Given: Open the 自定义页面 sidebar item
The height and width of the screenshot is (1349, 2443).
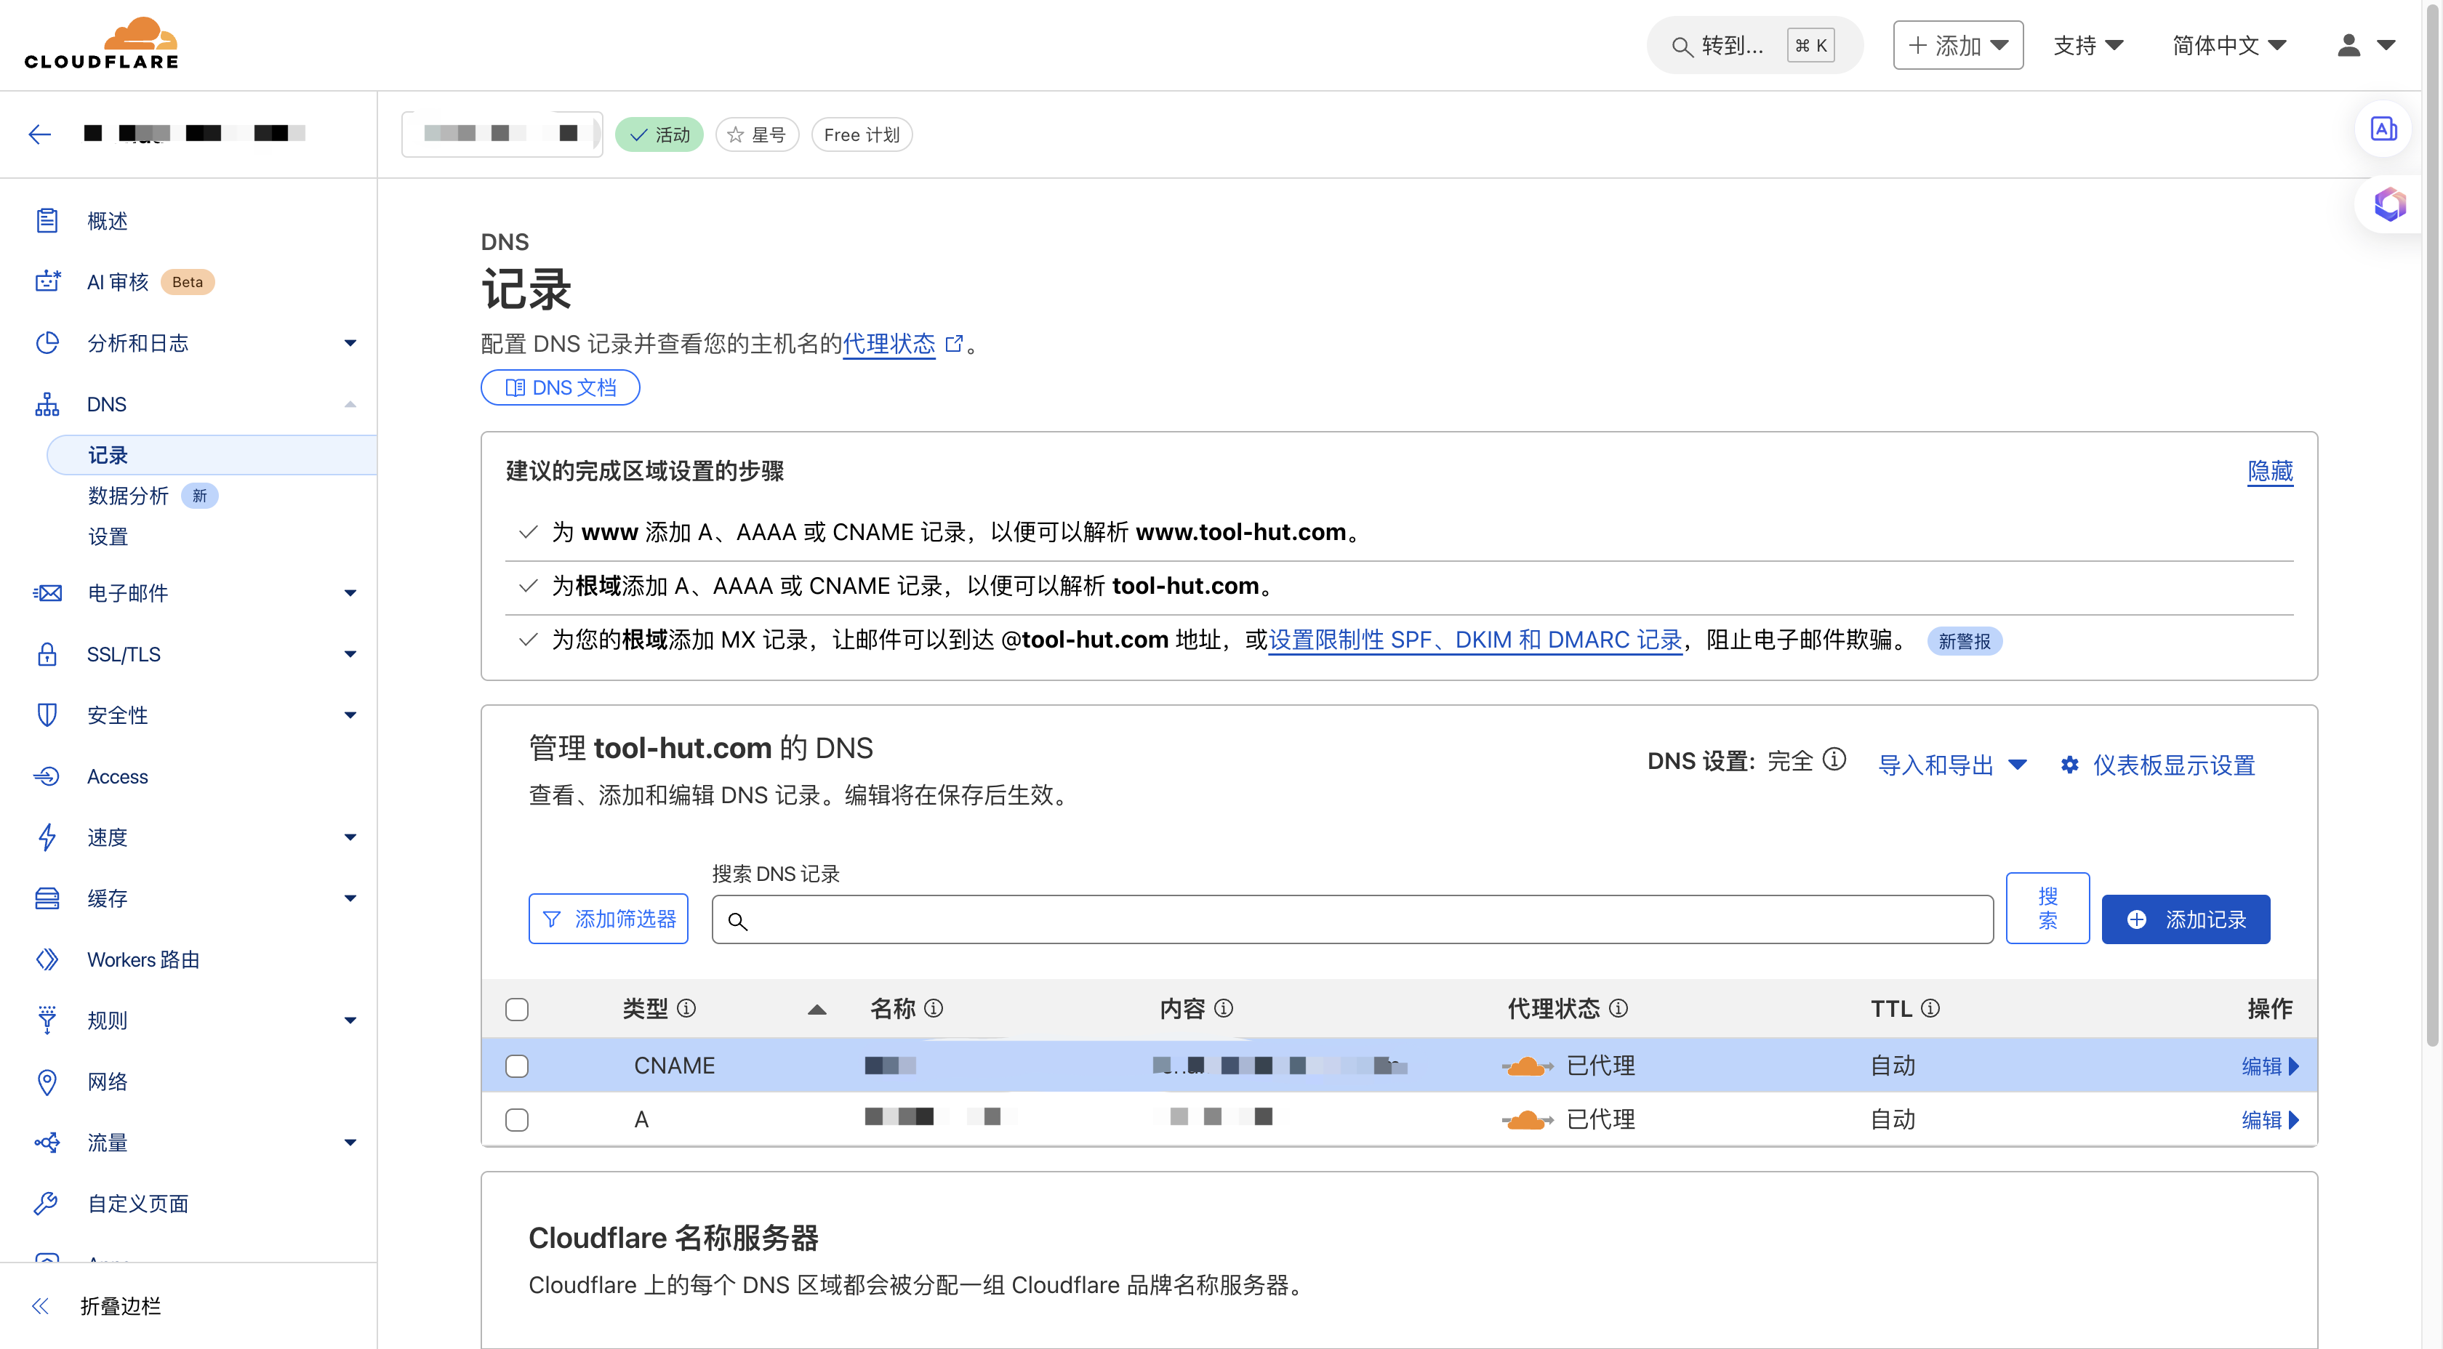Looking at the screenshot, I should pyautogui.click(x=137, y=1204).
